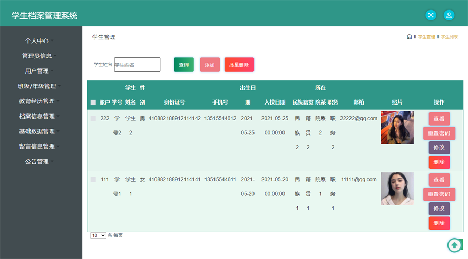The width and height of the screenshot is (468, 259).
Task: Click the pink 添加 add button
Action: [x=210, y=65]
